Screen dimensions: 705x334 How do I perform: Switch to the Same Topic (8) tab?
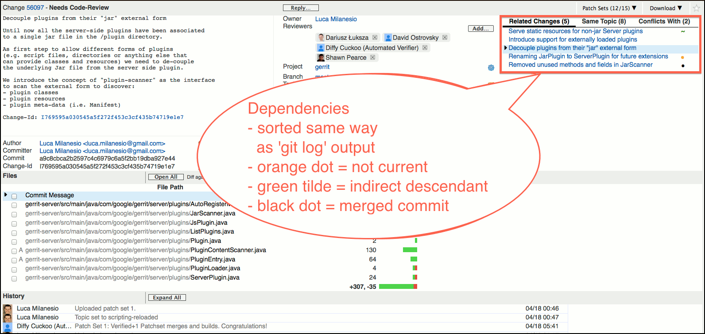(604, 21)
